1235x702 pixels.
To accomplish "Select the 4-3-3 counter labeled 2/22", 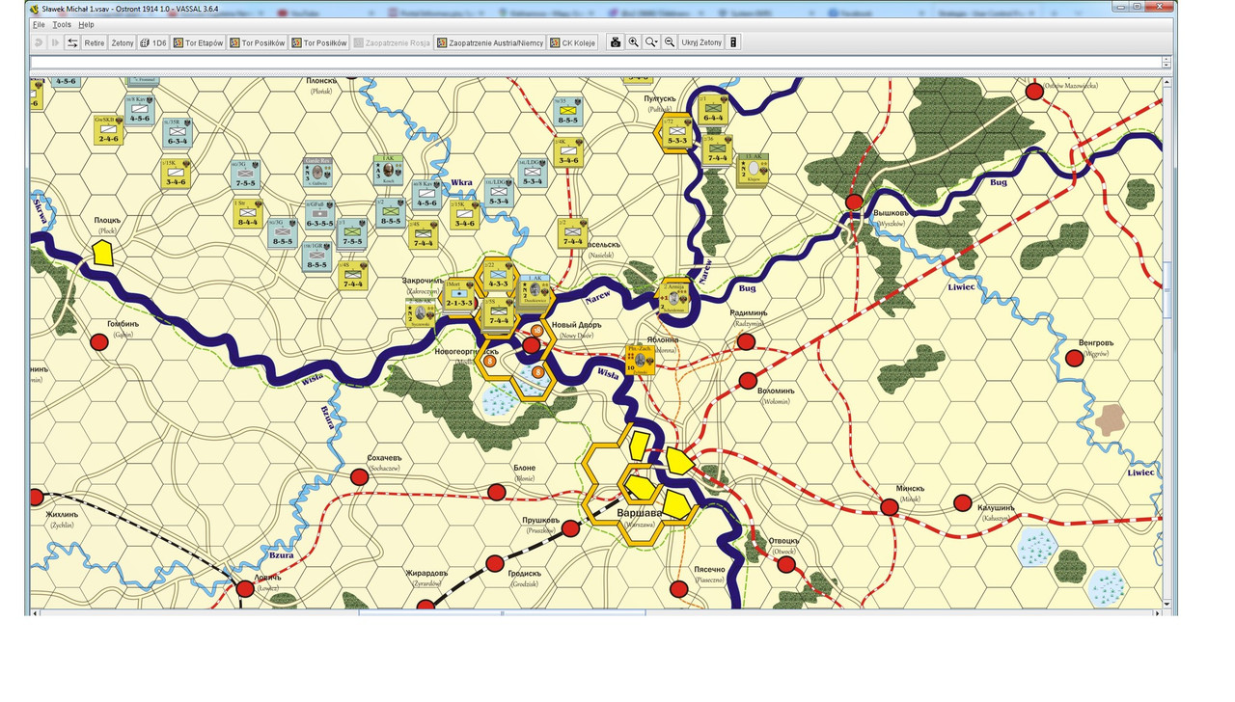I will click(x=498, y=276).
